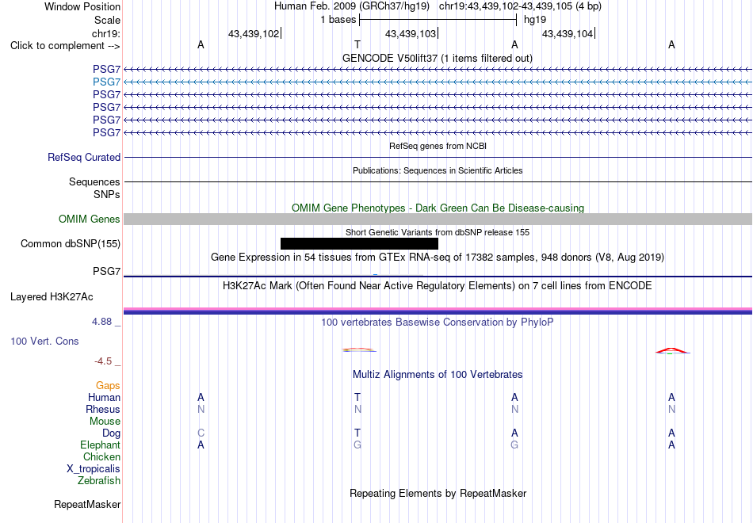753x523 pixels.
Task: Click the GTEx Gene Expression track title
Action: pos(438,257)
